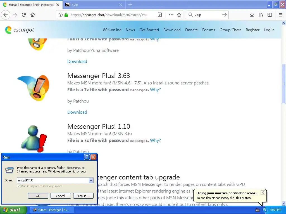The image size is (286, 214).
Task: Focus the browser URL address field
Action: coord(109,15)
